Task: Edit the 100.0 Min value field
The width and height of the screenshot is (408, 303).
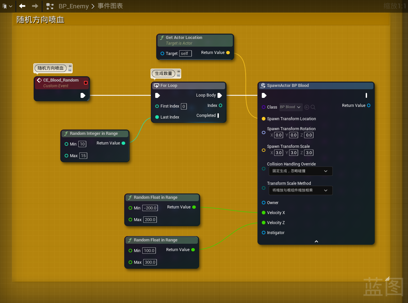Action: [149, 251]
